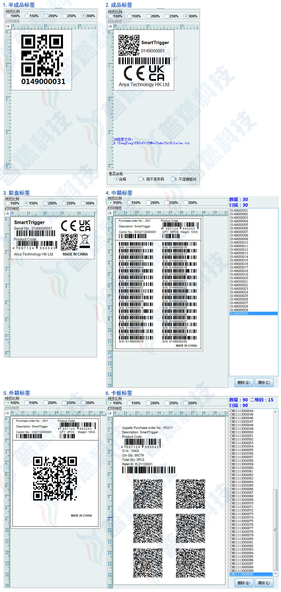
Task: Click 二维码：15 count label
Action: tap(262, 400)
